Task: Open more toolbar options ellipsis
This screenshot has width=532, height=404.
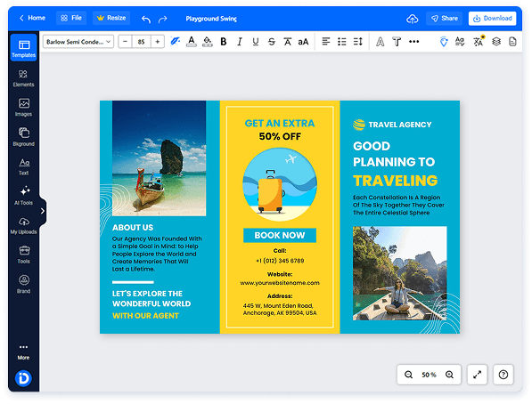Action: point(414,41)
